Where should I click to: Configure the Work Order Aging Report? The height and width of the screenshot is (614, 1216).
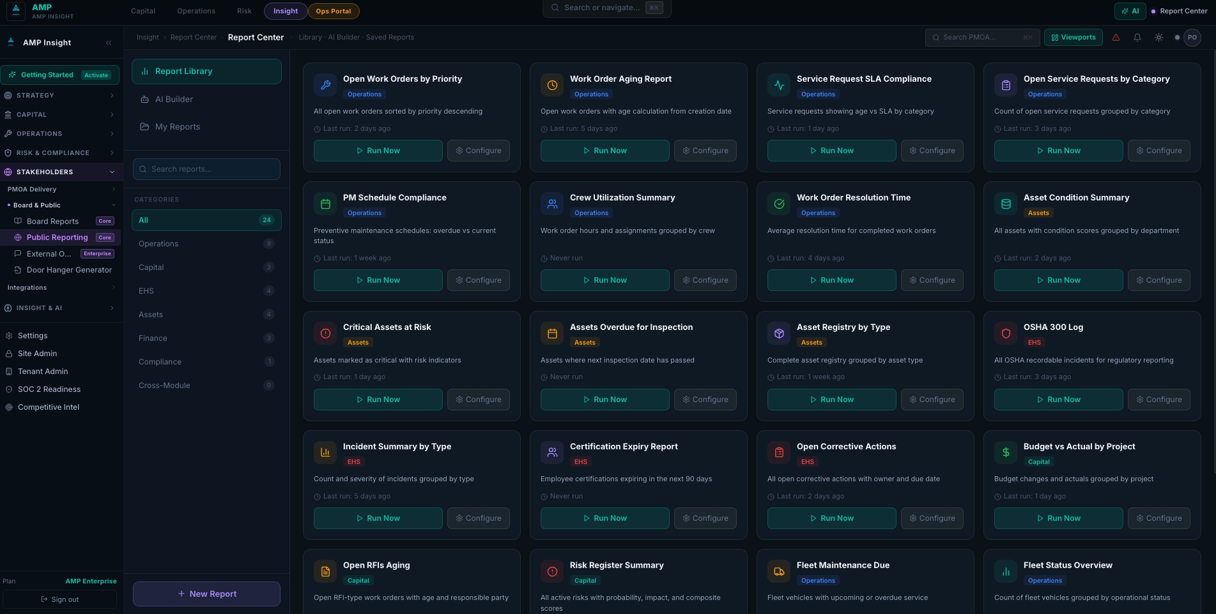click(x=705, y=151)
